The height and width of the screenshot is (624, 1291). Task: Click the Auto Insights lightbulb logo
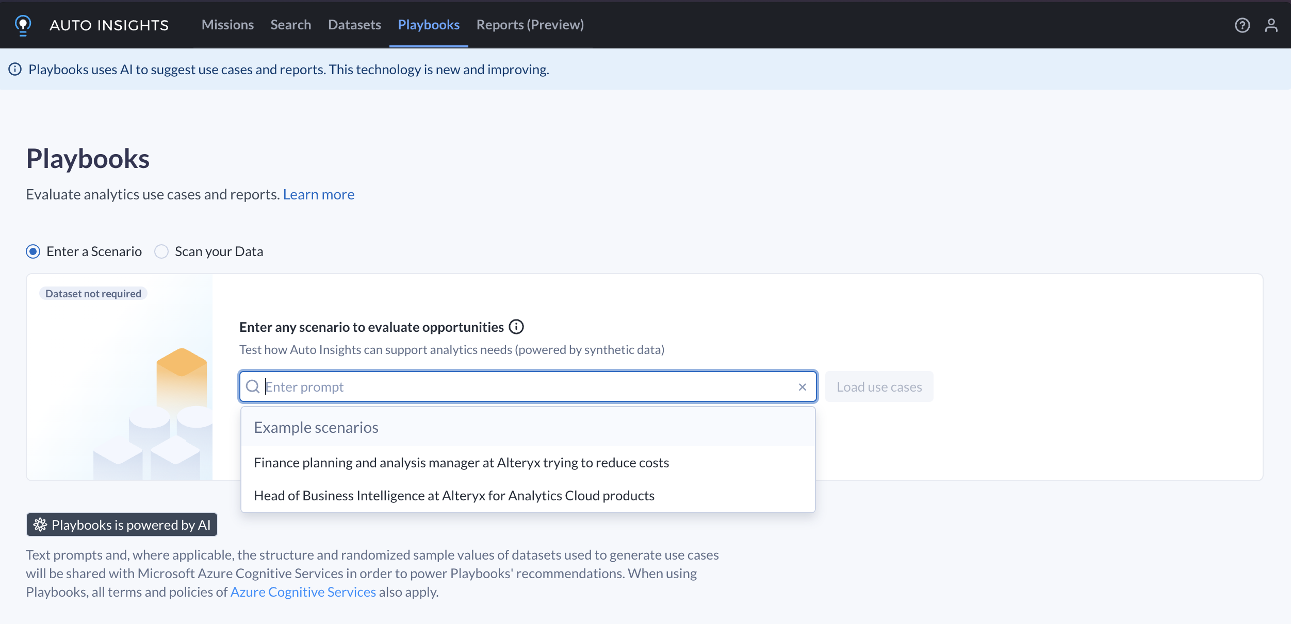tap(23, 25)
